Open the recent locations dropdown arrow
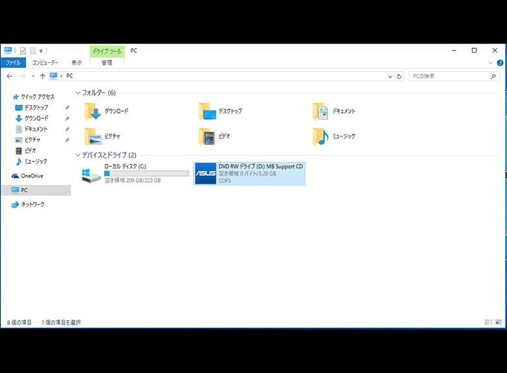Viewport: 507px width, 373px height. pos(33,76)
